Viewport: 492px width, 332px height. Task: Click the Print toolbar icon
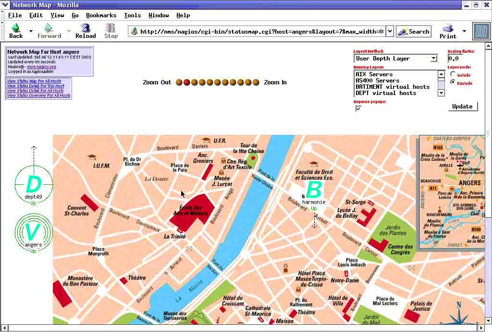(448, 28)
